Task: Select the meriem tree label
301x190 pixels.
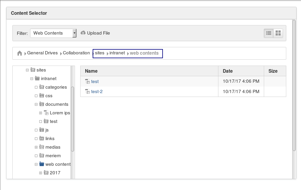Action: point(53,156)
